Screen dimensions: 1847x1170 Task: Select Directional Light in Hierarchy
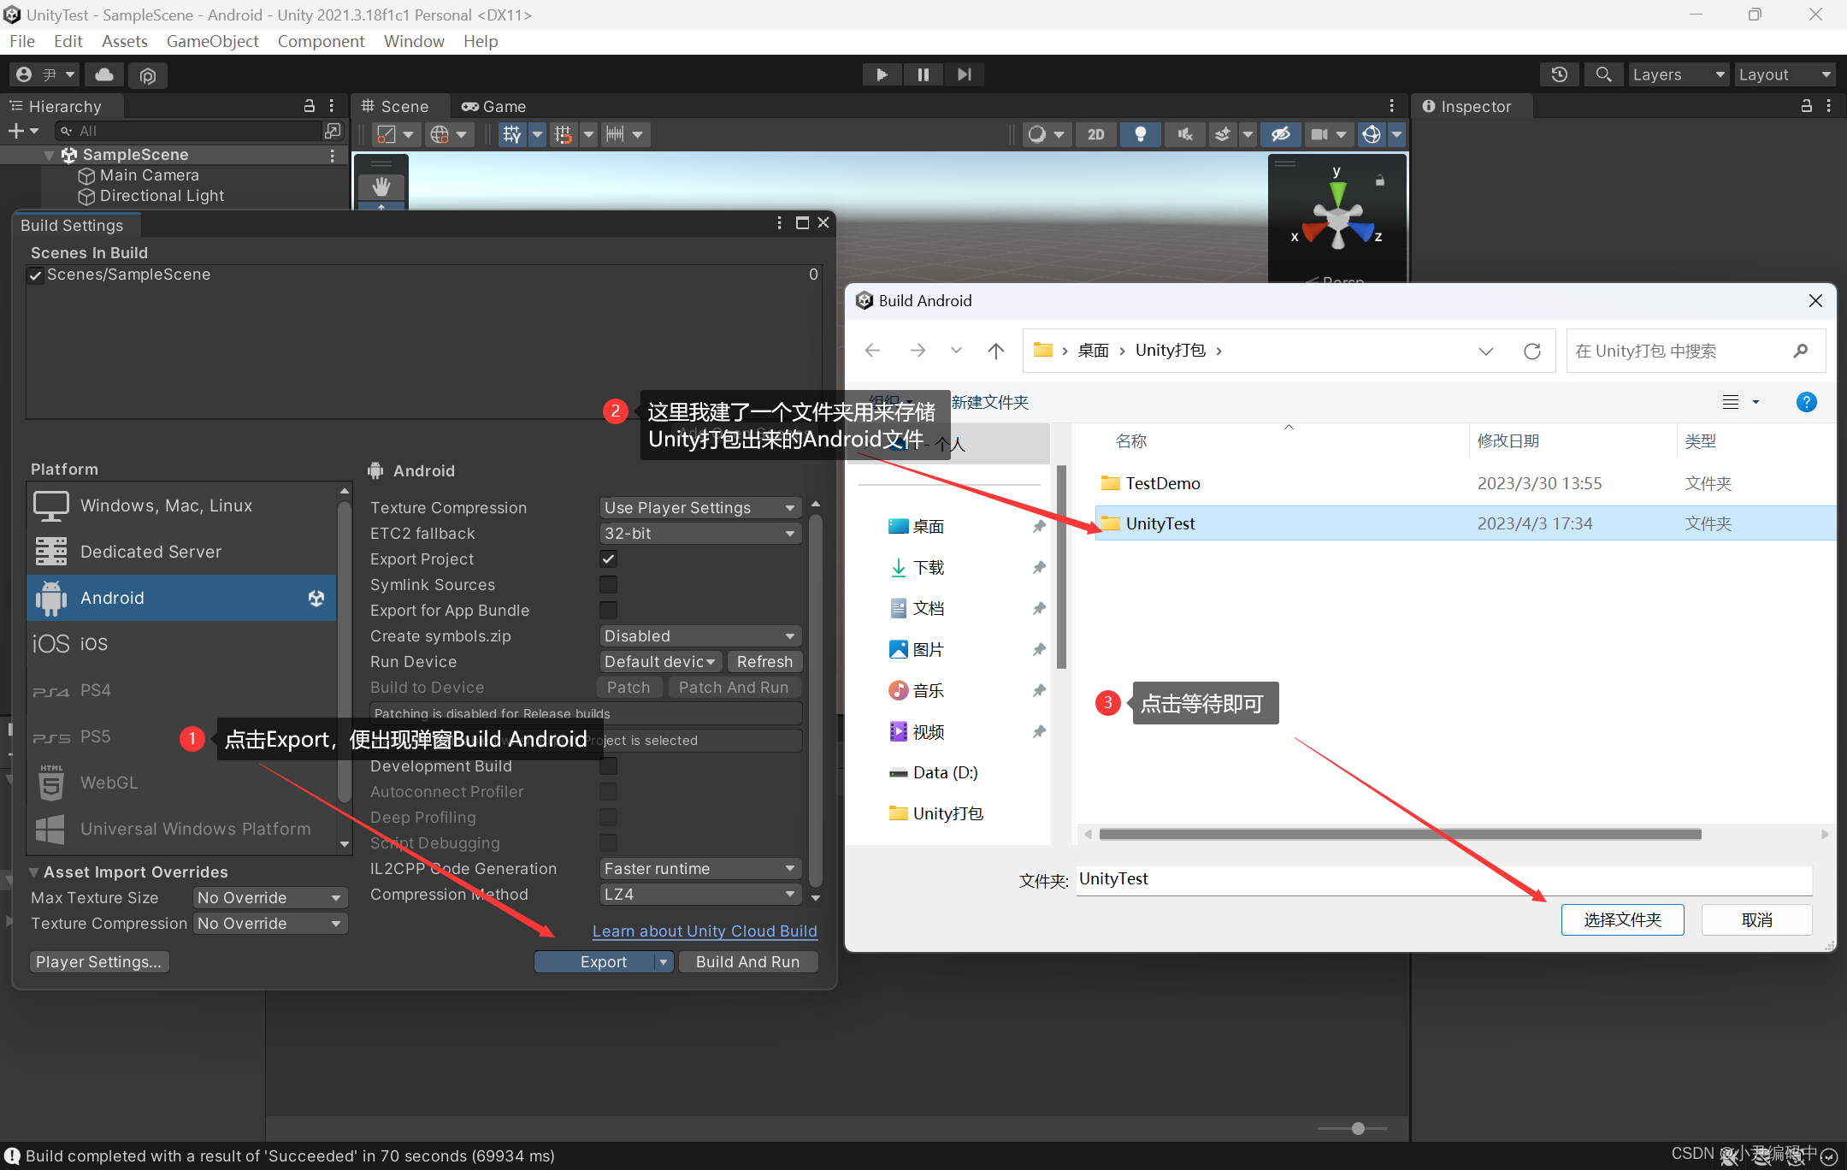[162, 196]
